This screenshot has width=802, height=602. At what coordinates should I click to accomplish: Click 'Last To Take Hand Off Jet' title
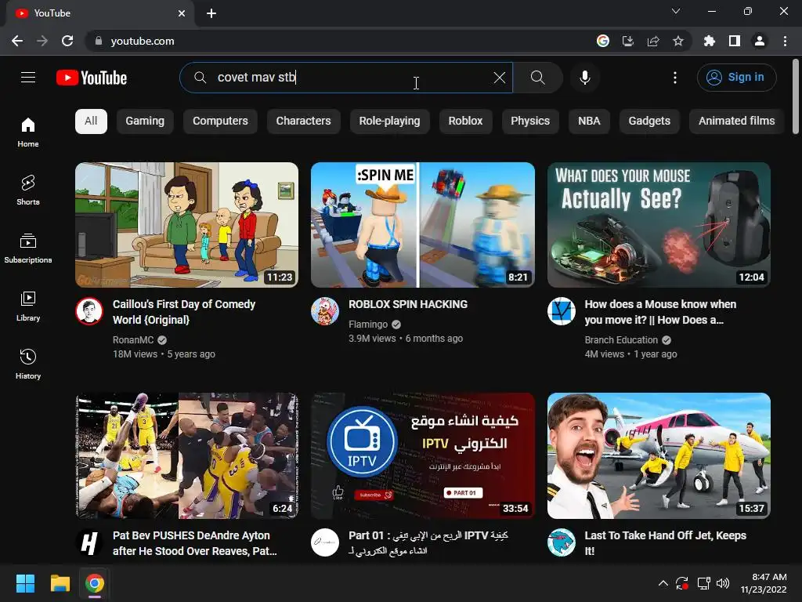(x=665, y=542)
